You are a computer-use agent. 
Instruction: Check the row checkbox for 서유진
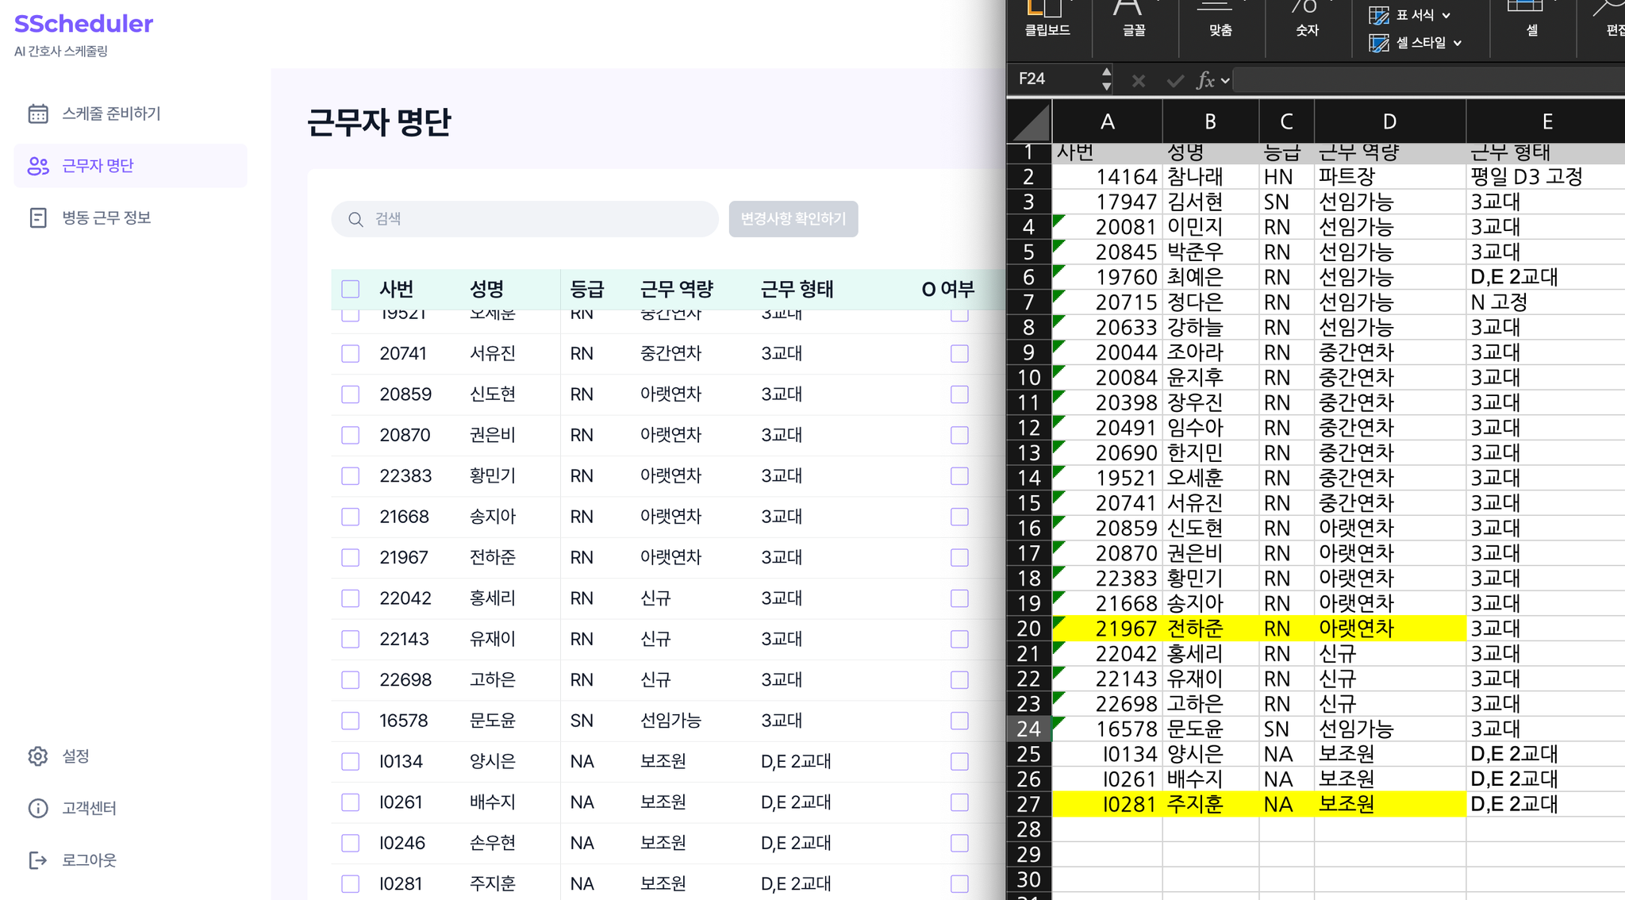tap(350, 354)
